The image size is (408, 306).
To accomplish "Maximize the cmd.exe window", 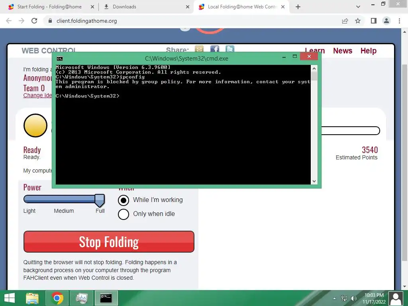I will (295, 57).
